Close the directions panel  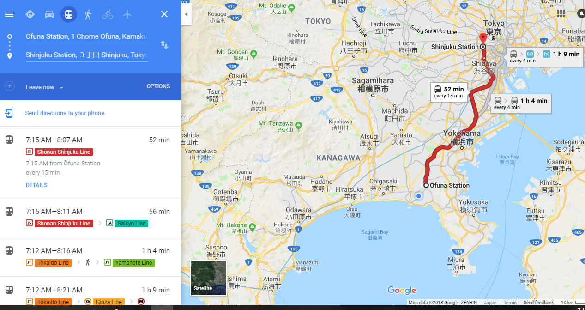164,14
